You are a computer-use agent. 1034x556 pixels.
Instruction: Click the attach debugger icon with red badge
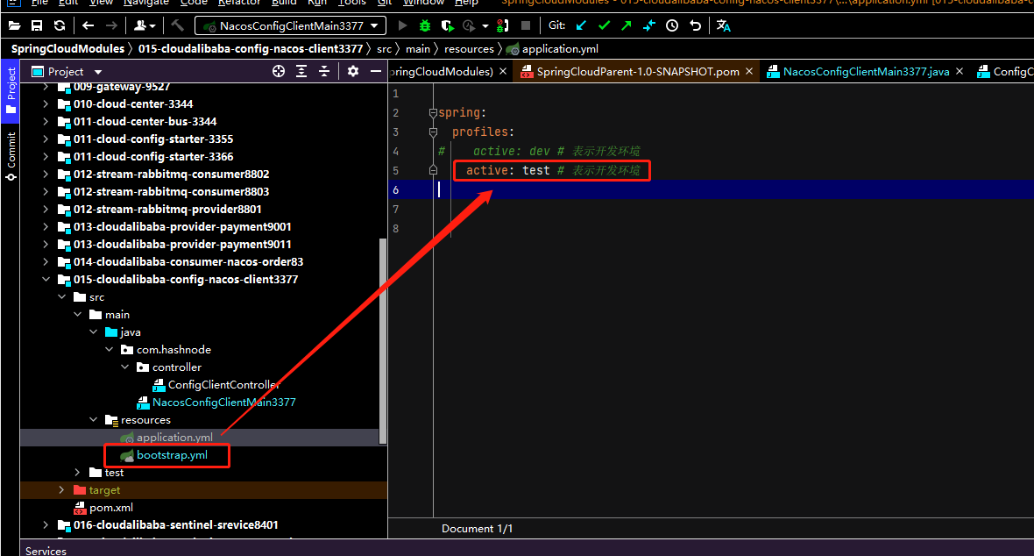coord(502,25)
